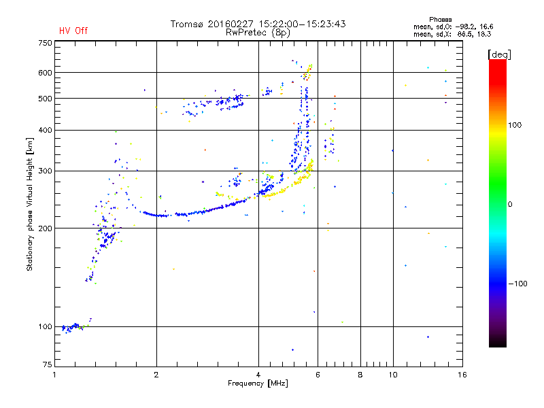The image size is (544, 408).
Task: Click the red 'HV Off' status label
Action: click(x=73, y=31)
